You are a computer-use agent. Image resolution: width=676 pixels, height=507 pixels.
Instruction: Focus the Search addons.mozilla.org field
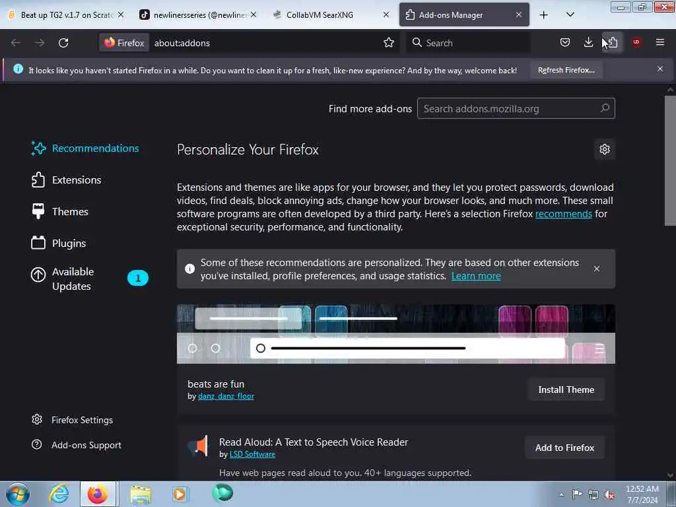pyautogui.click(x=516, y=109)
